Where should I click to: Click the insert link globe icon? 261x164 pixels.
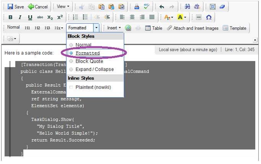(128, 28)
